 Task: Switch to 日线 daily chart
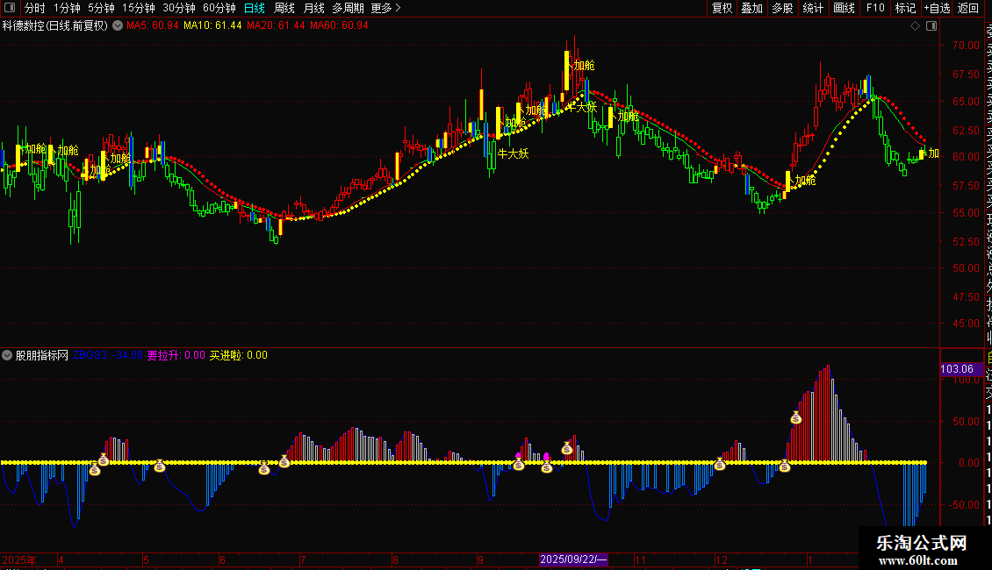point(255,8)
